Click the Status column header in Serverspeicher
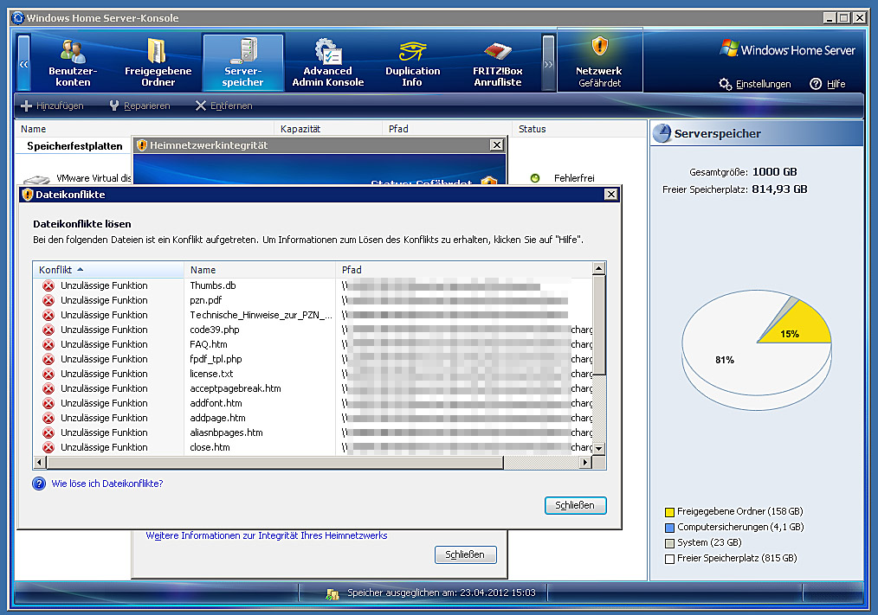Viewport: 878px width, 615px height. [579, 129]
